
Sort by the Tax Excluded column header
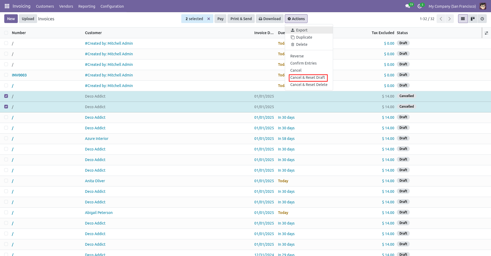[x=383, y=33]
